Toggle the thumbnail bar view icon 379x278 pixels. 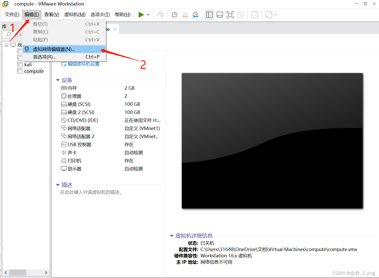(220, 15)
